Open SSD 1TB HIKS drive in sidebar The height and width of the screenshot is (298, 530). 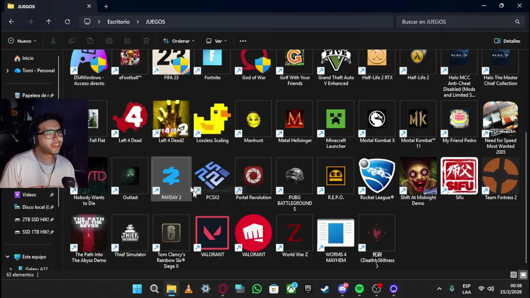click(x=34, y=232)
